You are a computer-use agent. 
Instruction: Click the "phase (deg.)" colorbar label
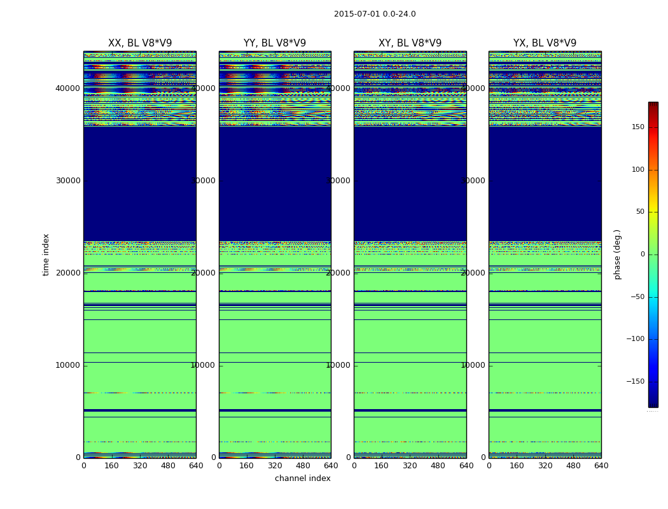(617, 254)
